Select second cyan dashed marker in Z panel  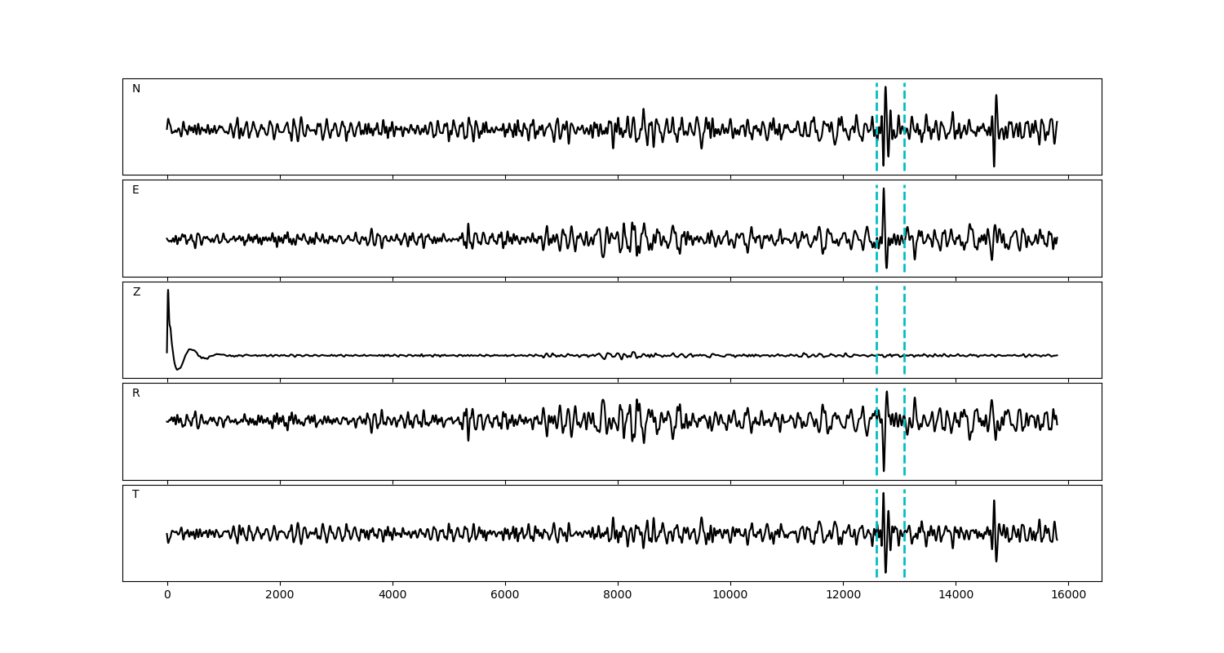[904, 330]
